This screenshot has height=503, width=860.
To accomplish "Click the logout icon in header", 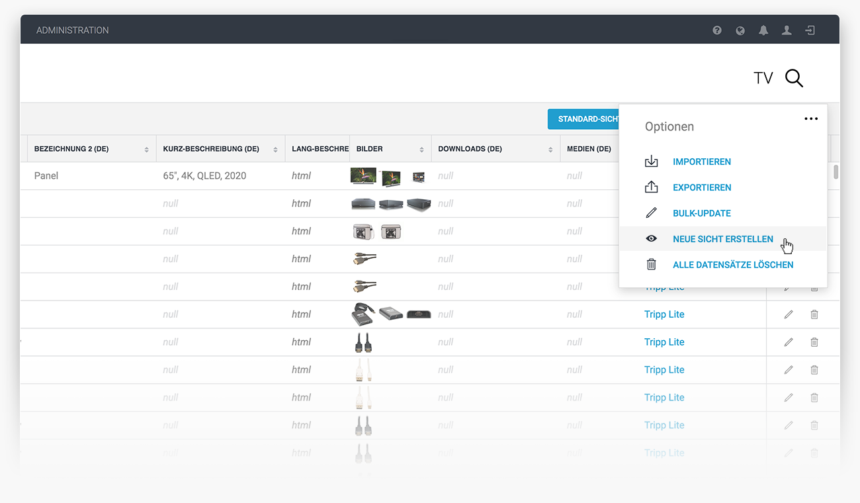I will coord(810,30).
